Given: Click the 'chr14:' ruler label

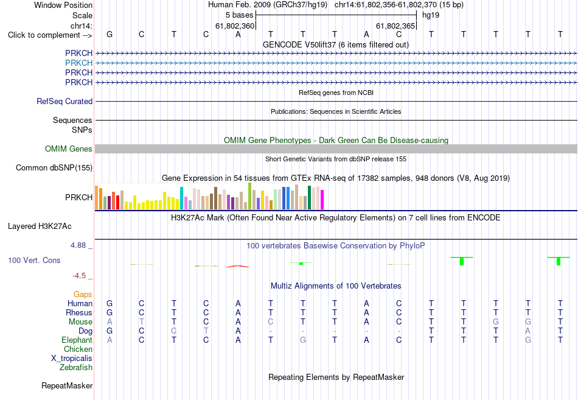Looking at the screenshot, I should (82, 26).
